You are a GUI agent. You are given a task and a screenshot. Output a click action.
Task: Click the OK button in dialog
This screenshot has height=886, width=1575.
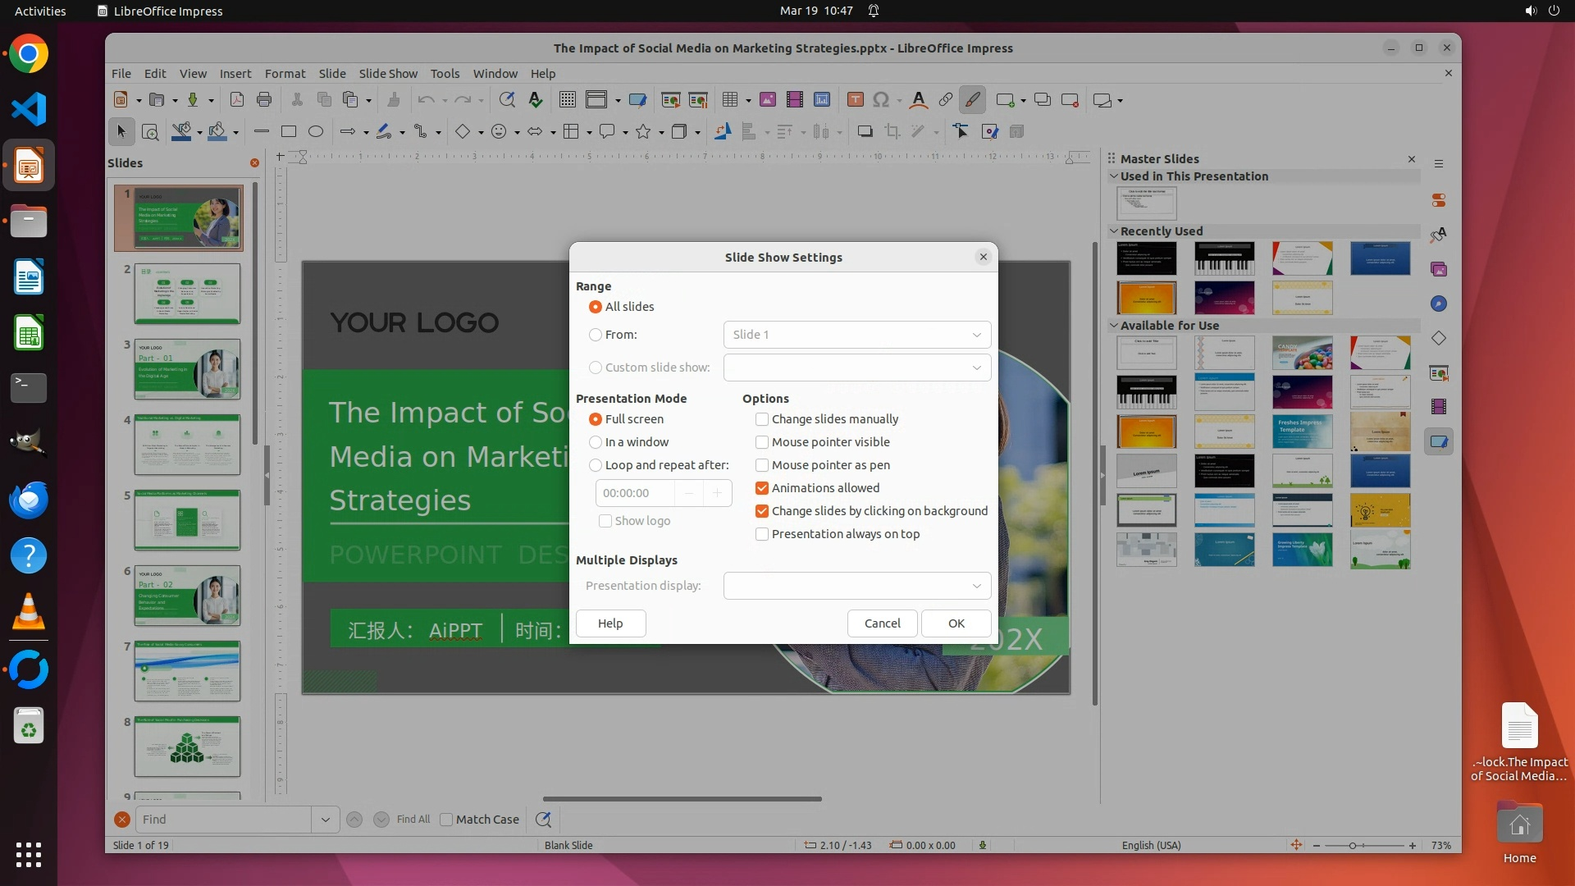(x=956, y=623)
